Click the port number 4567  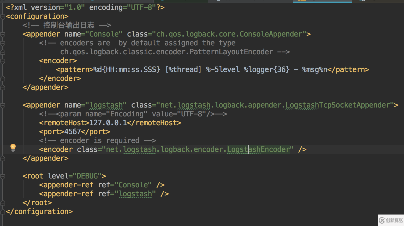(x=72, y=132)
